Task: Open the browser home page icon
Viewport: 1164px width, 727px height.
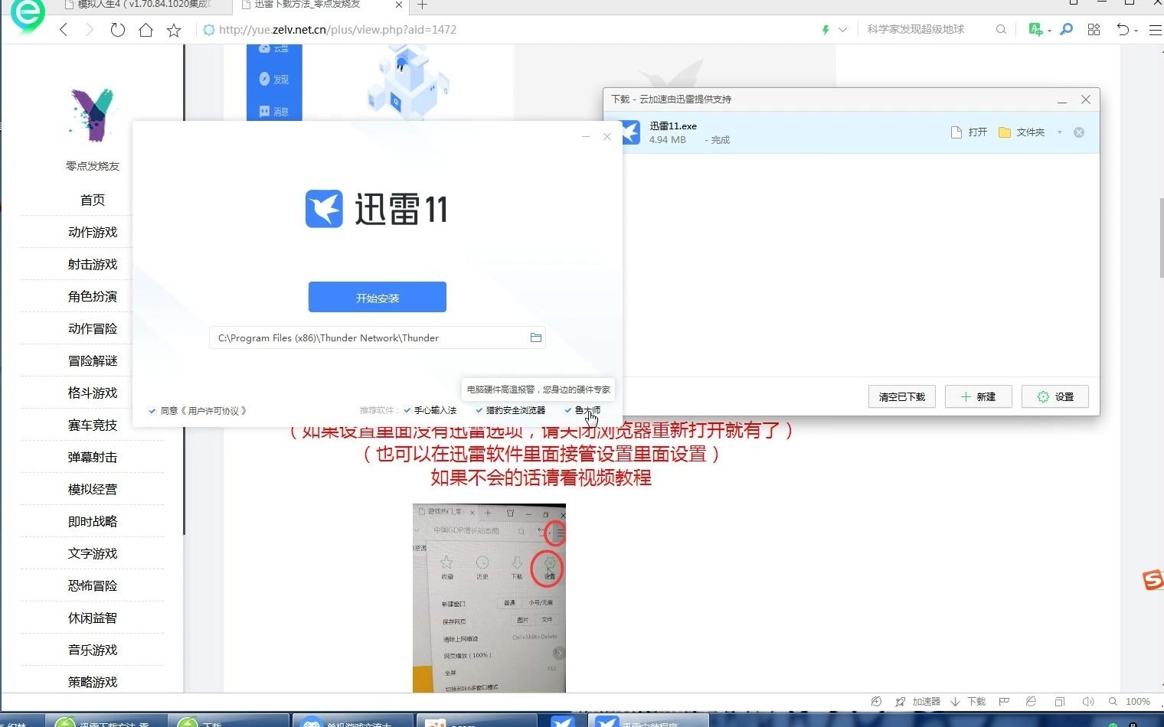Action: tap(145, 30)
